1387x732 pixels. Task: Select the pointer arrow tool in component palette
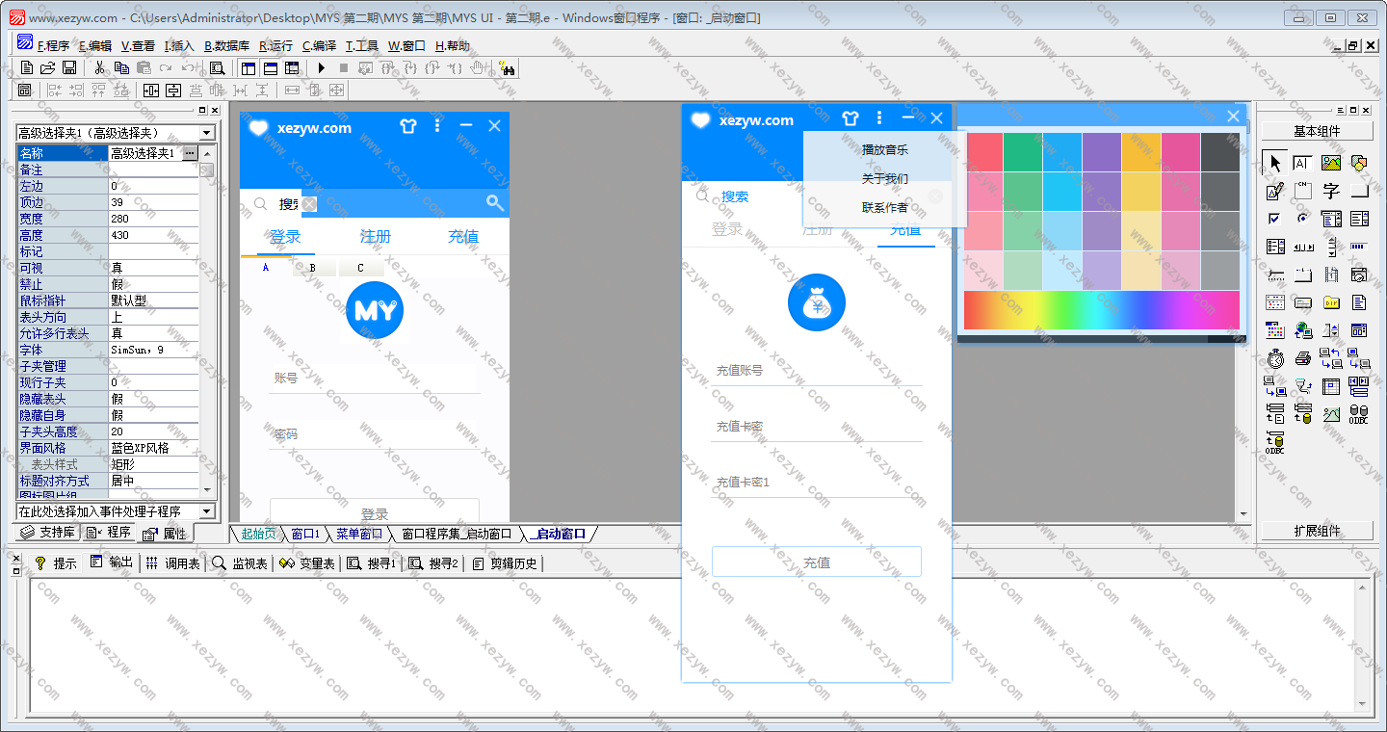tap(1275, 163)
